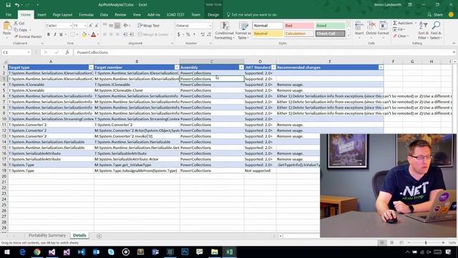Open the .NET Standard column filter dropdown
This screenshot has height=258, width=458.
tap(273, 67)
